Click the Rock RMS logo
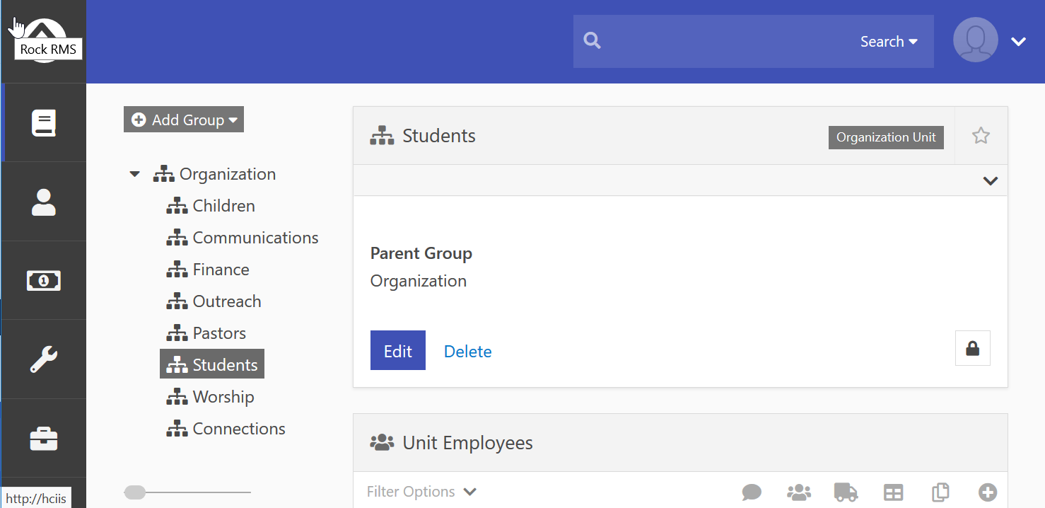1045x508 pixels. (44, 40)
